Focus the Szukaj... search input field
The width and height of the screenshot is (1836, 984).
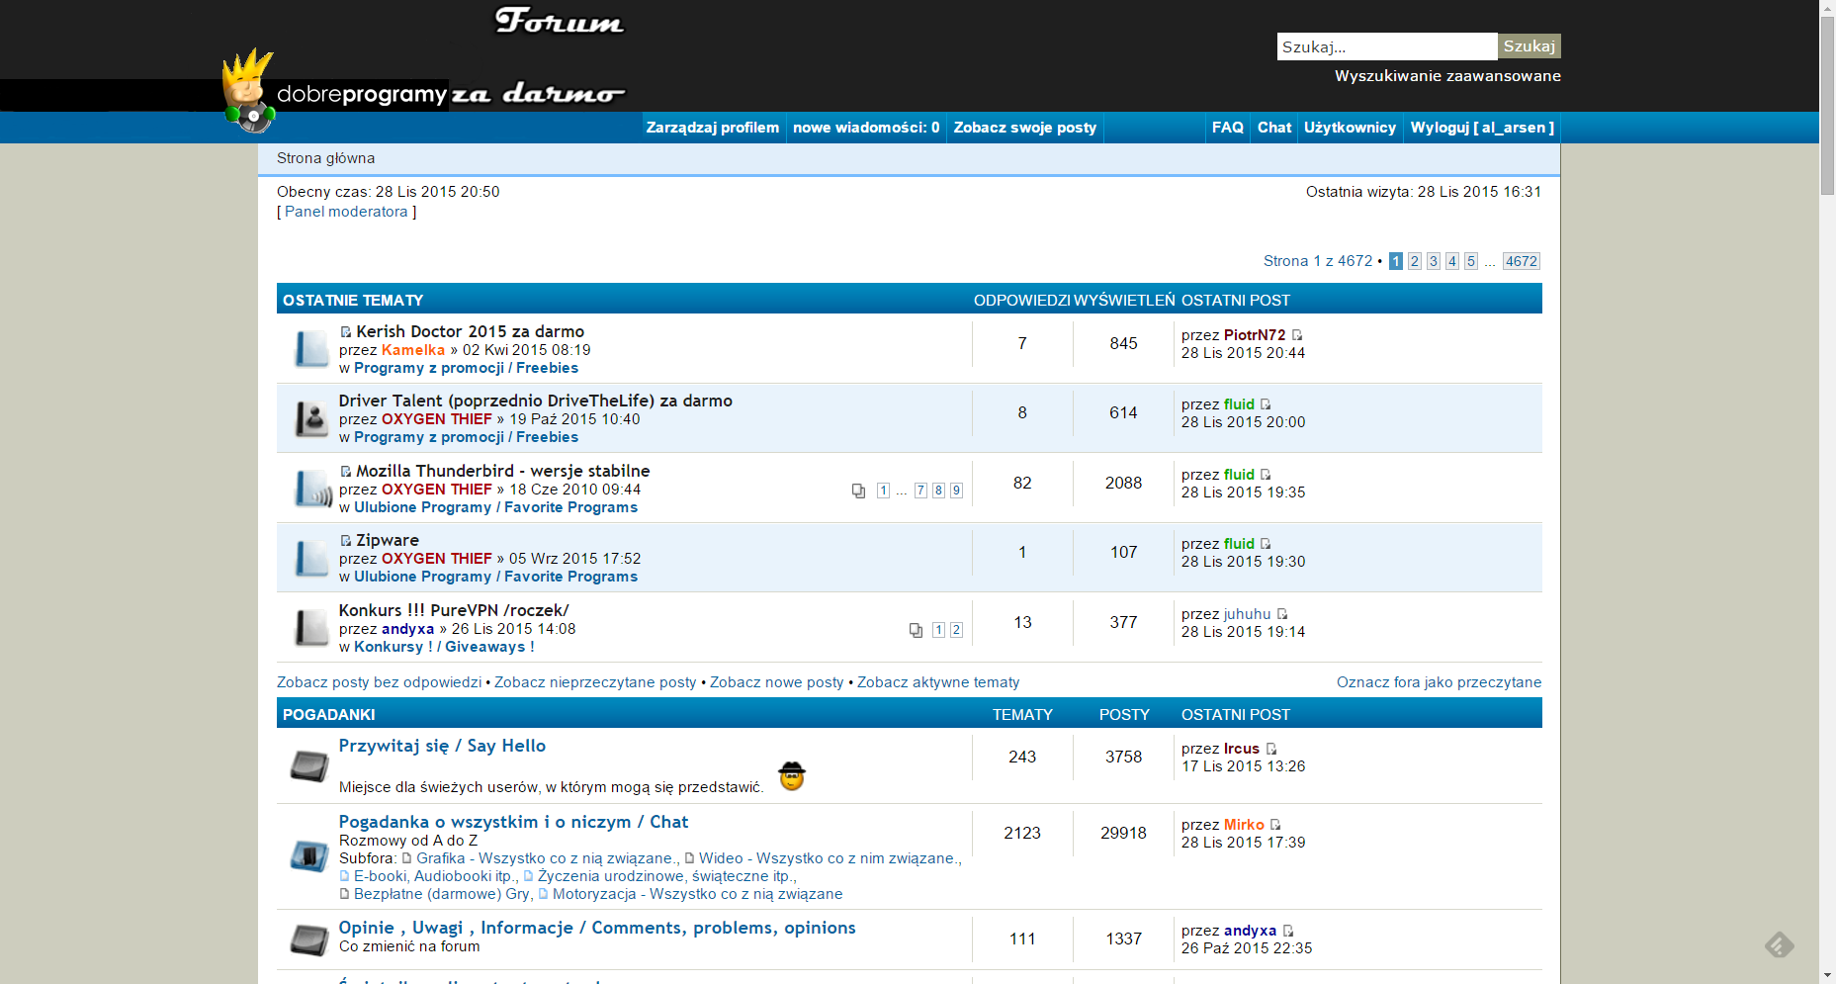click(1386, 46)
